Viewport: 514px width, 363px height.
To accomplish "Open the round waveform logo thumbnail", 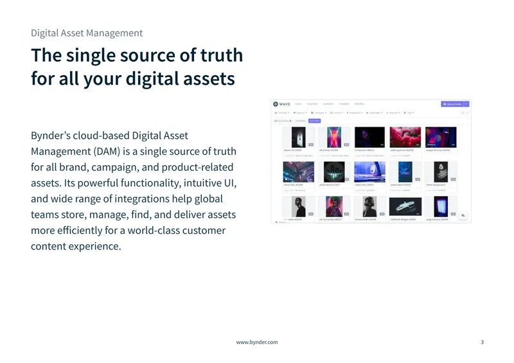I will tap(334, 172).
